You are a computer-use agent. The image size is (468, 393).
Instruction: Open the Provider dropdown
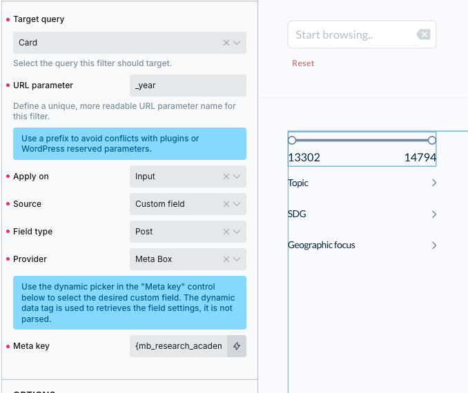[237, 259]
